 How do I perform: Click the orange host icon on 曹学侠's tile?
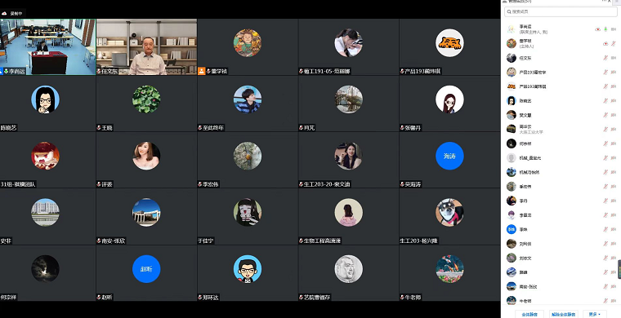tap(201, 71)
